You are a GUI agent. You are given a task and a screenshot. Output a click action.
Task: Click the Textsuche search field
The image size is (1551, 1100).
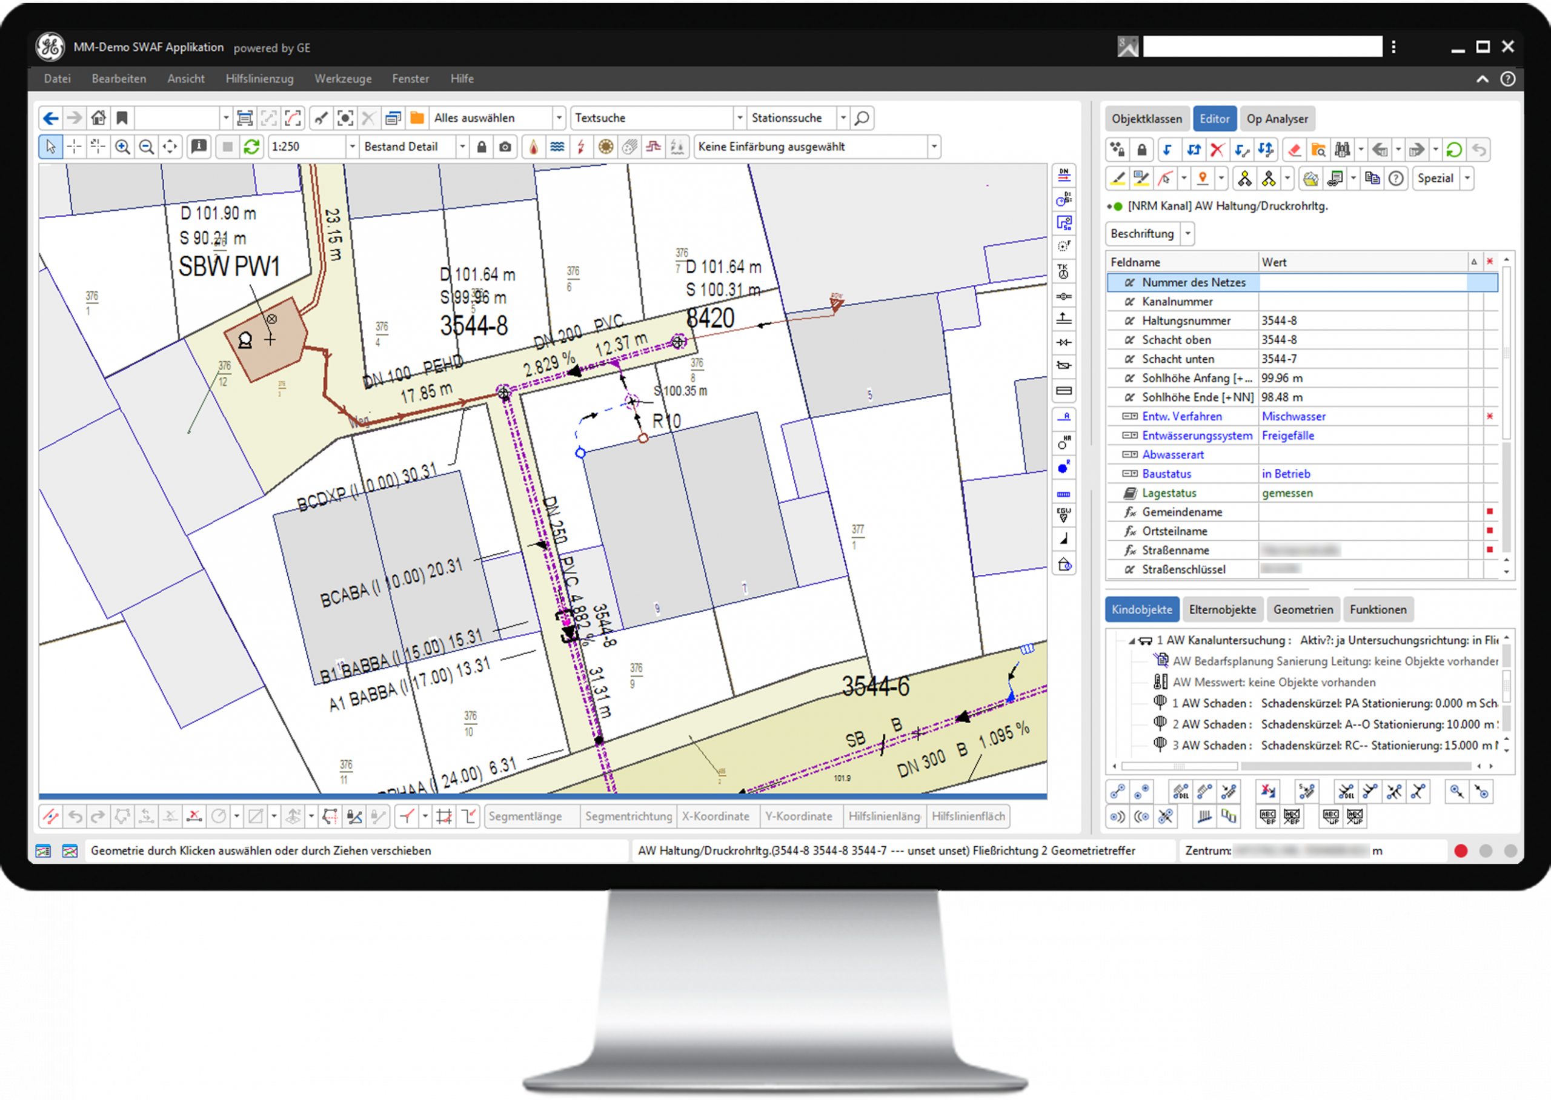(x=651, y=118)
